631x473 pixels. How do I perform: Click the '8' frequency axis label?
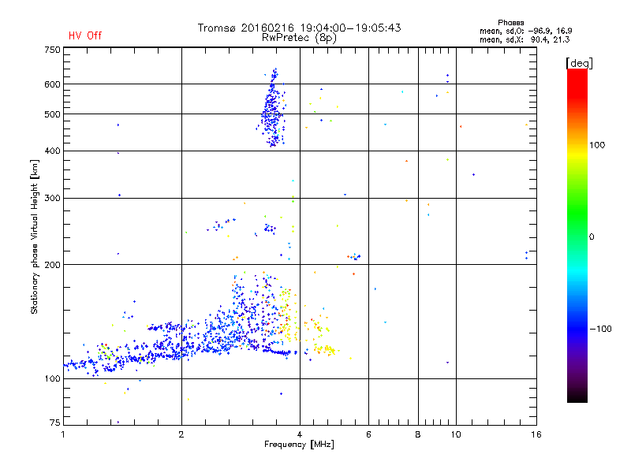coord(418,434)
